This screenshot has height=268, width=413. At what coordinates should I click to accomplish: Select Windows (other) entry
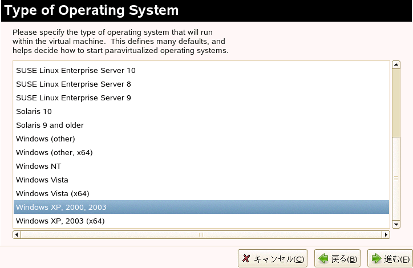click(x=201, y=139)
